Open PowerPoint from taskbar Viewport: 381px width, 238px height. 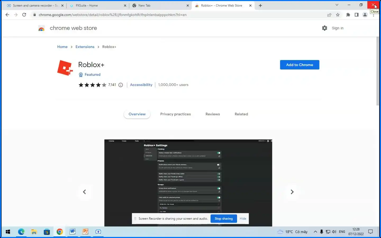[85, 232]
